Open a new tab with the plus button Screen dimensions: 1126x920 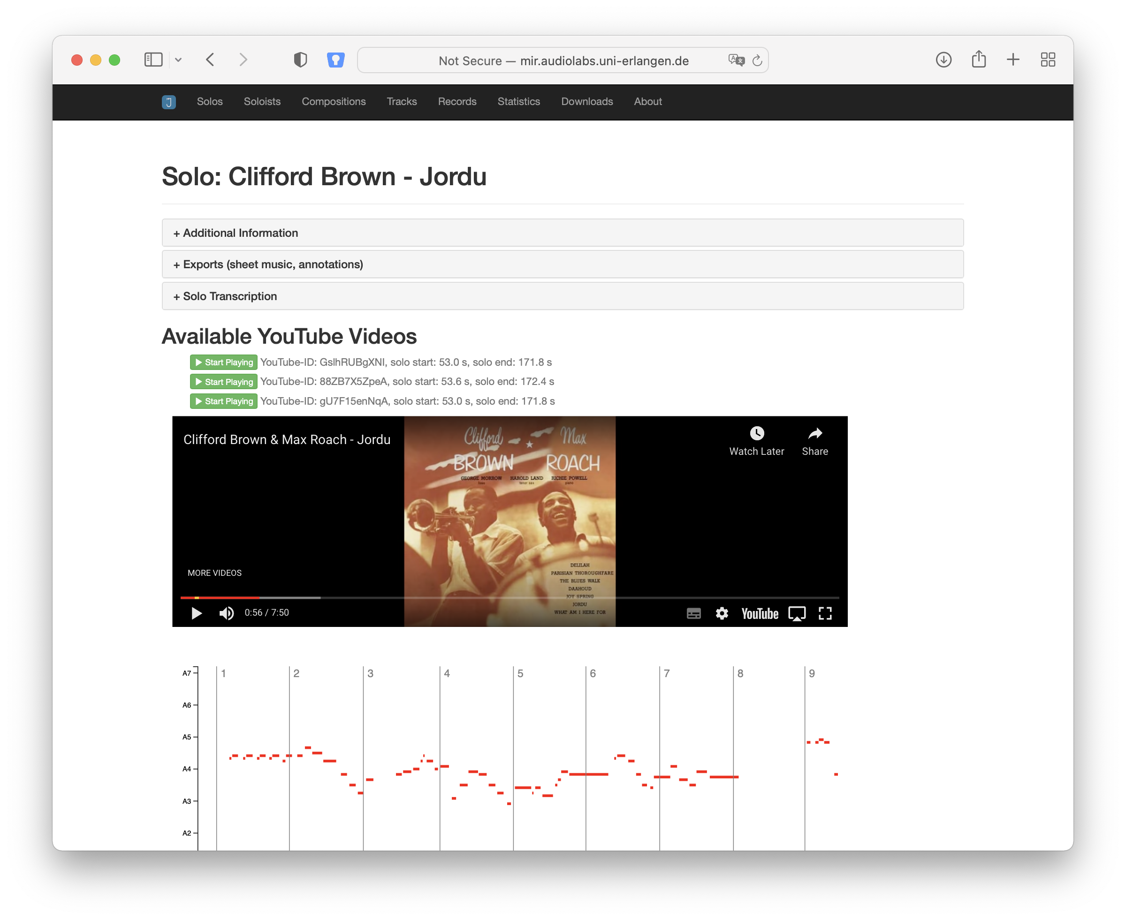[1013, 60]
